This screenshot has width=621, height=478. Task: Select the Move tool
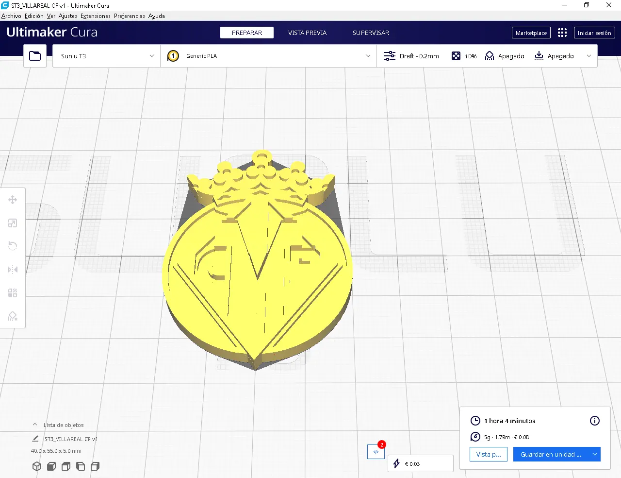coord(13,199)
